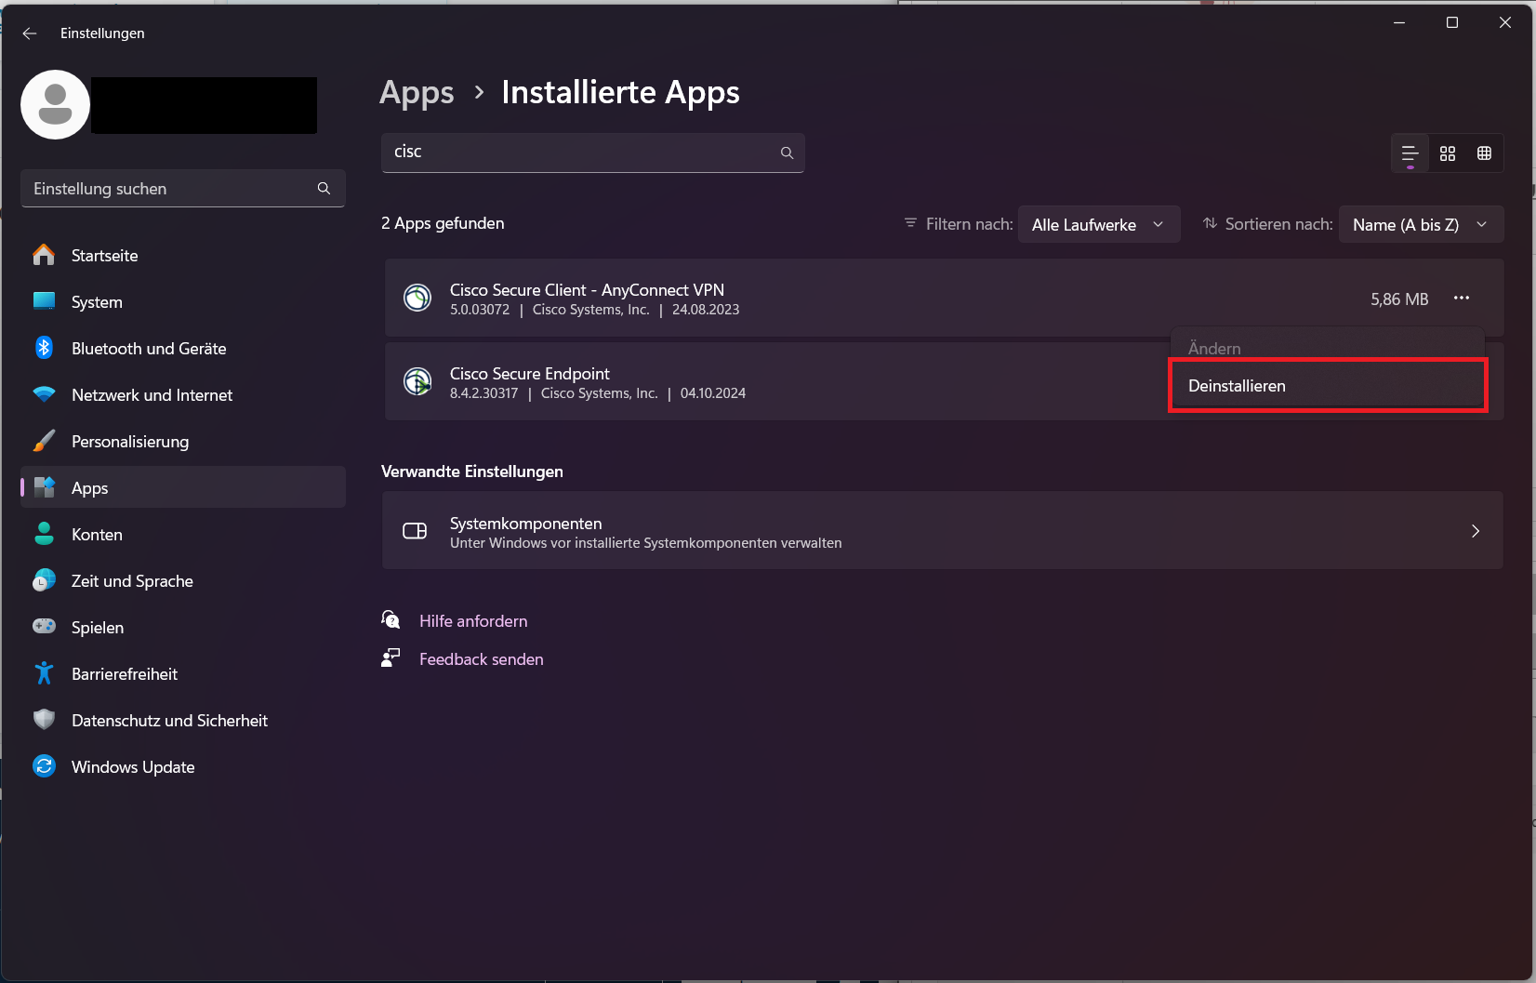Switch to table view layout icon
The image size is (1536, 983).
click(1484, 153)
